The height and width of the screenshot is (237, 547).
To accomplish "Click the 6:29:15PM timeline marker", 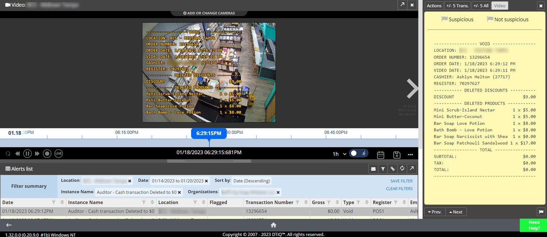I will [208, 133].
